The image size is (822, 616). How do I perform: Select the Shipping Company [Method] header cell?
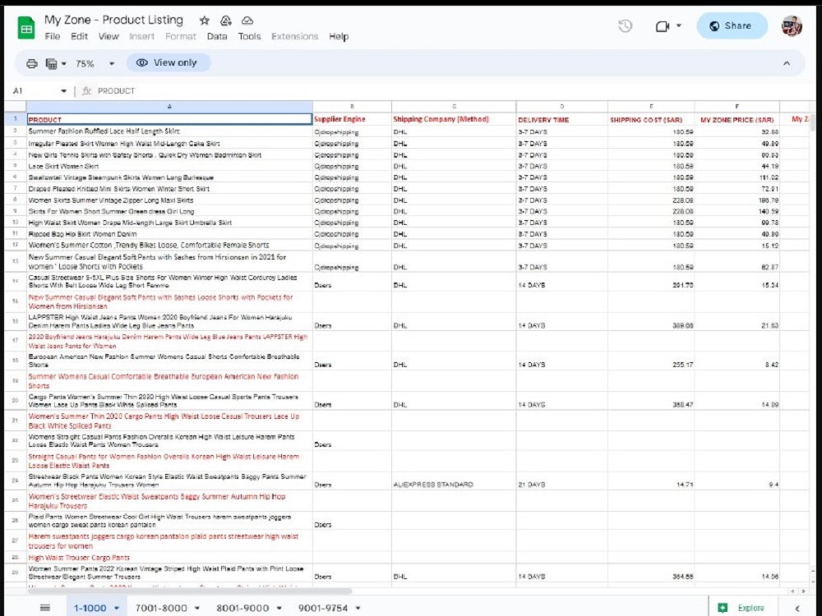[454, 119]
